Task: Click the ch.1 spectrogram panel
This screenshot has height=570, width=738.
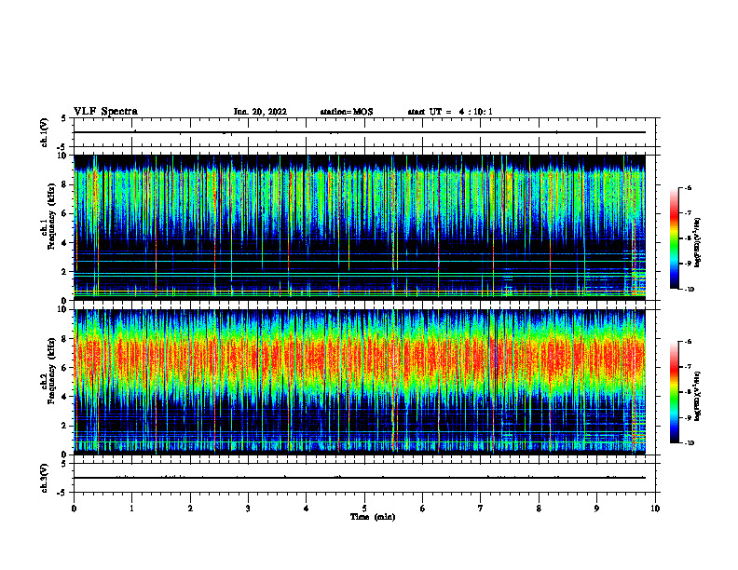Action: click(x=360, y=227)
